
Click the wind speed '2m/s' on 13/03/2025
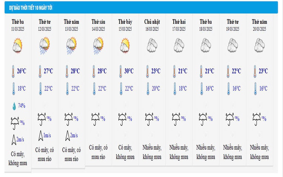tap(74, 135)
